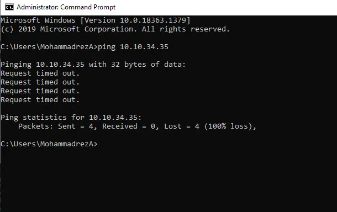Click the fourth 'Request timed out.' line
The width and height of the screenshot is (337, 212).
[40, 100]
